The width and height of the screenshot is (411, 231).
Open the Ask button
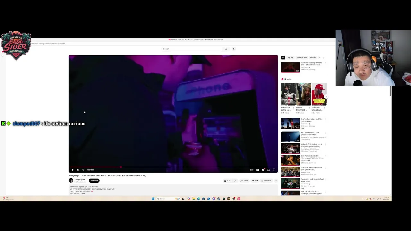(x=255, y=180)
